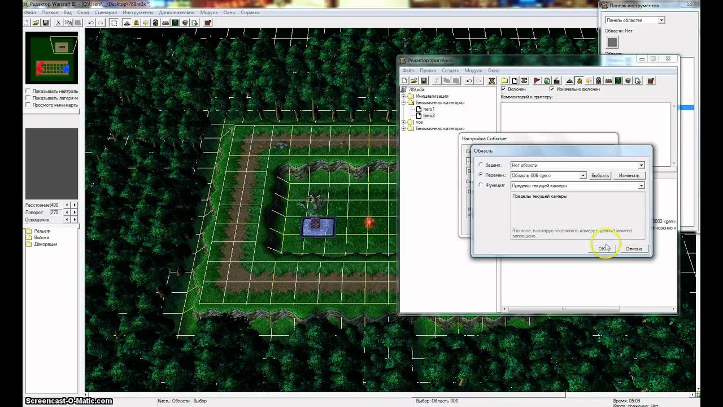The height and width of the screenshot is (407, 723).
Task: Expand the Инициализация category node
Action: 404,96
